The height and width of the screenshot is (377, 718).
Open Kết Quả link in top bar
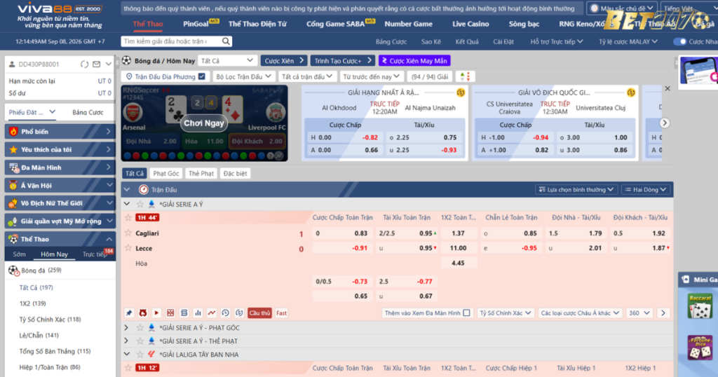[x=467, y=41]
